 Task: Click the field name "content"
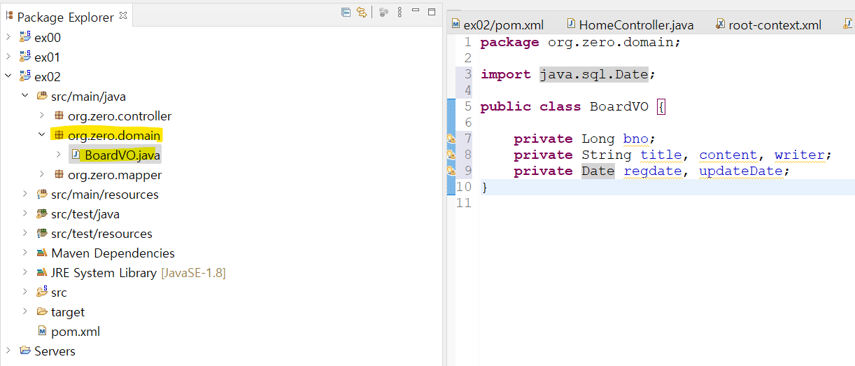pyautogui.click(x=728, y=155)
